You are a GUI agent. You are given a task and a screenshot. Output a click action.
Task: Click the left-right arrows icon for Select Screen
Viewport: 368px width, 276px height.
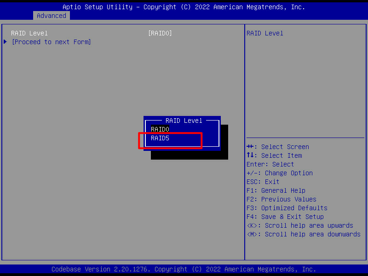coord(251,147)
